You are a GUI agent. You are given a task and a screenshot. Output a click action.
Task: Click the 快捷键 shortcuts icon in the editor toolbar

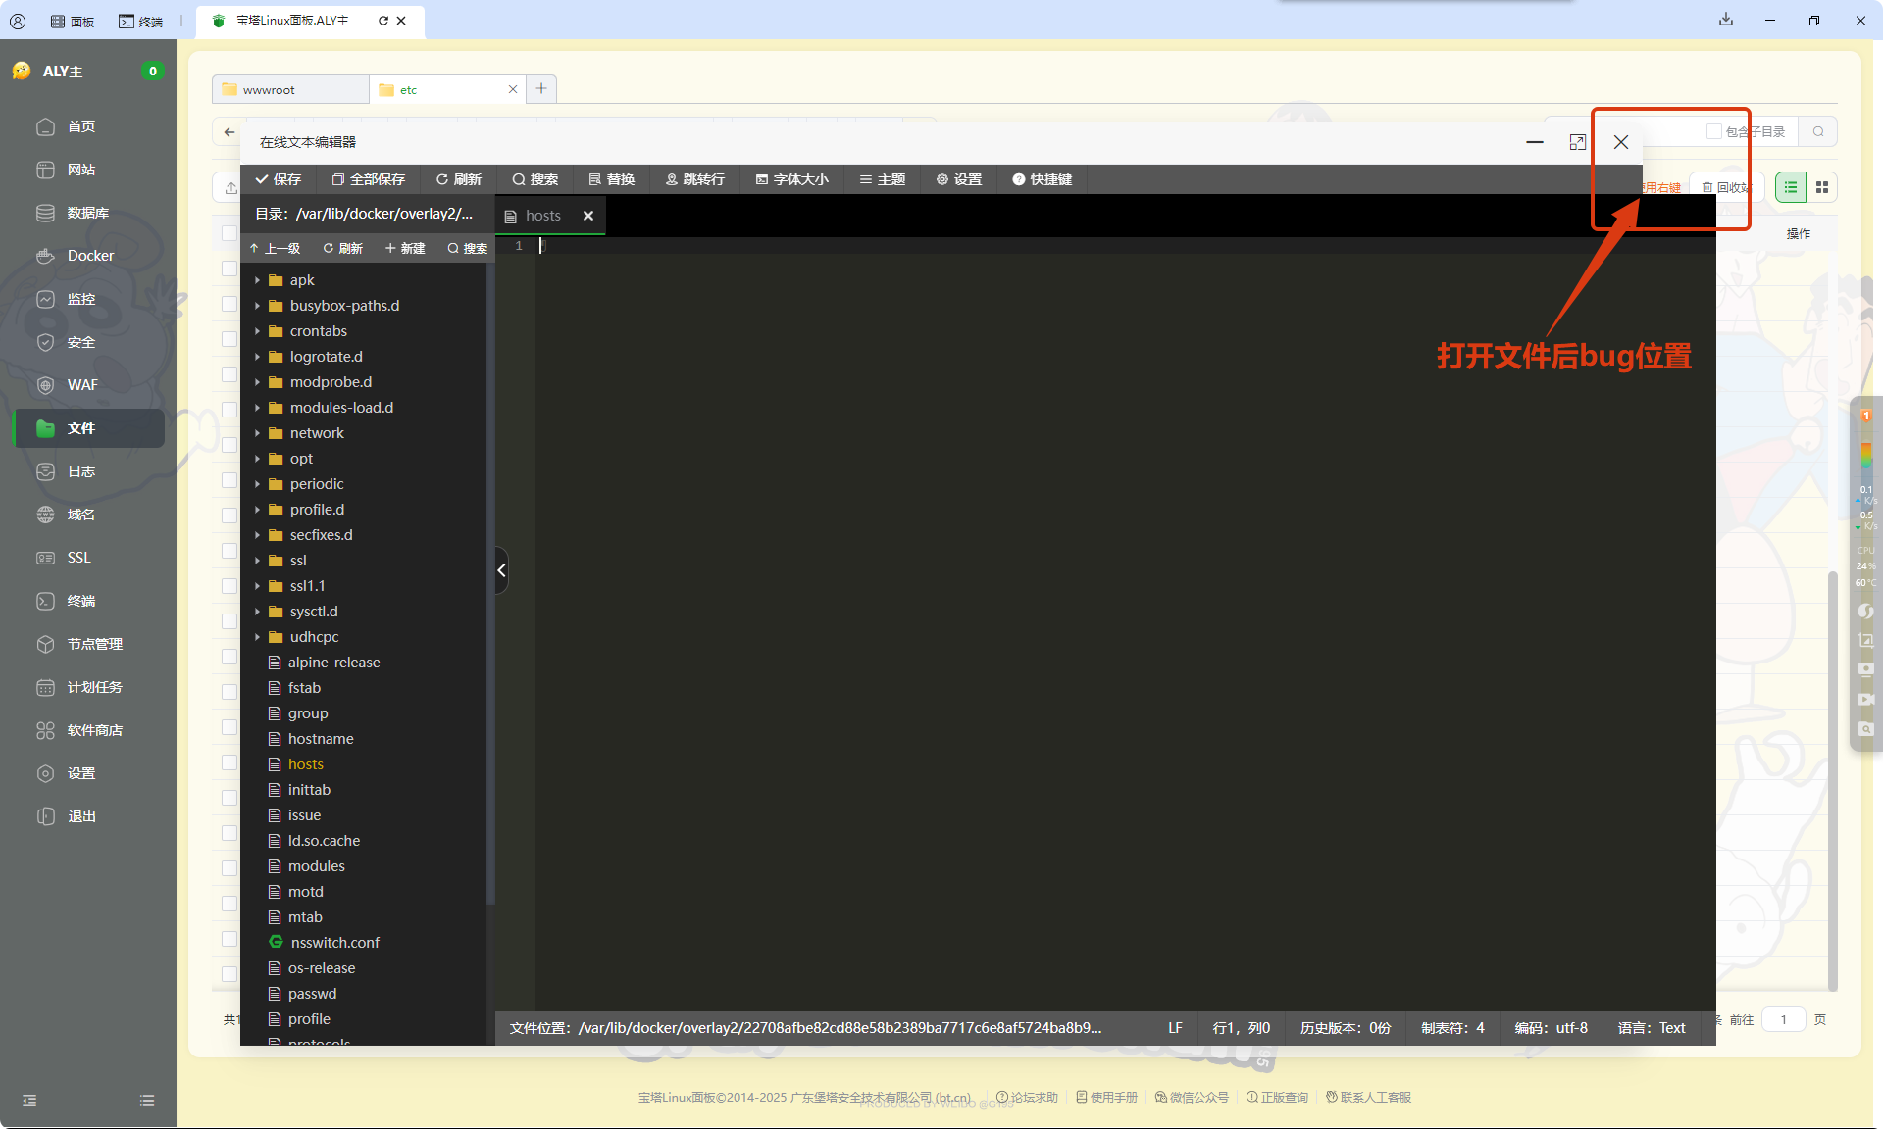1042,179
